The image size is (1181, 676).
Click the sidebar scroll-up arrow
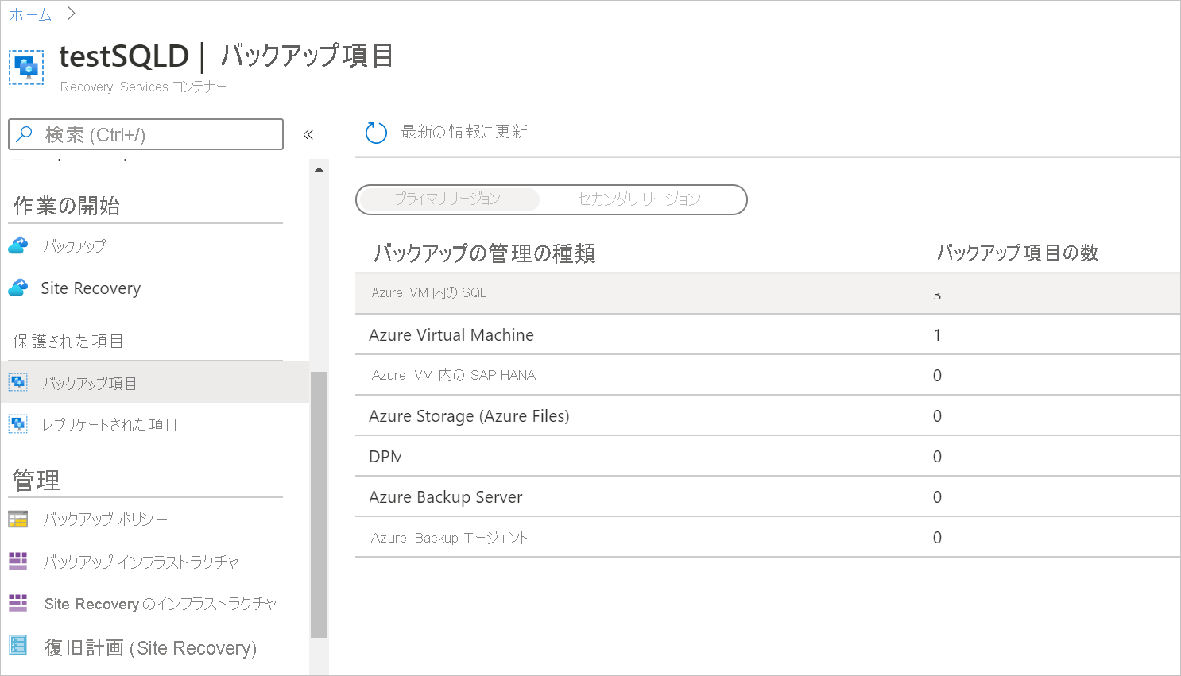319,169
